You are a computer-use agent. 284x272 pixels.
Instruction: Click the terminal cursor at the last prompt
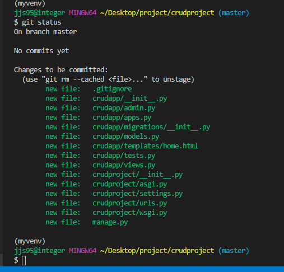[24, 260]
